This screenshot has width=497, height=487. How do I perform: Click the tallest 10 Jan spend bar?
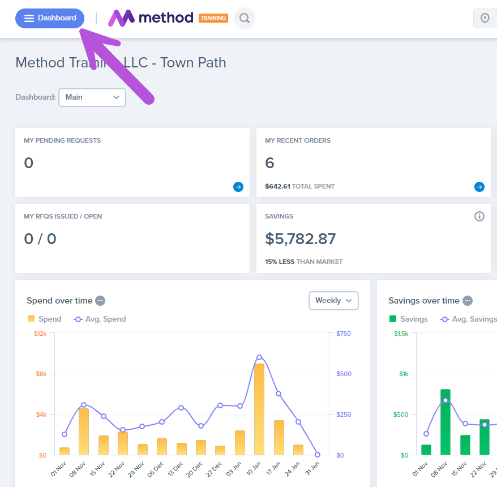(x=259, y=409)
